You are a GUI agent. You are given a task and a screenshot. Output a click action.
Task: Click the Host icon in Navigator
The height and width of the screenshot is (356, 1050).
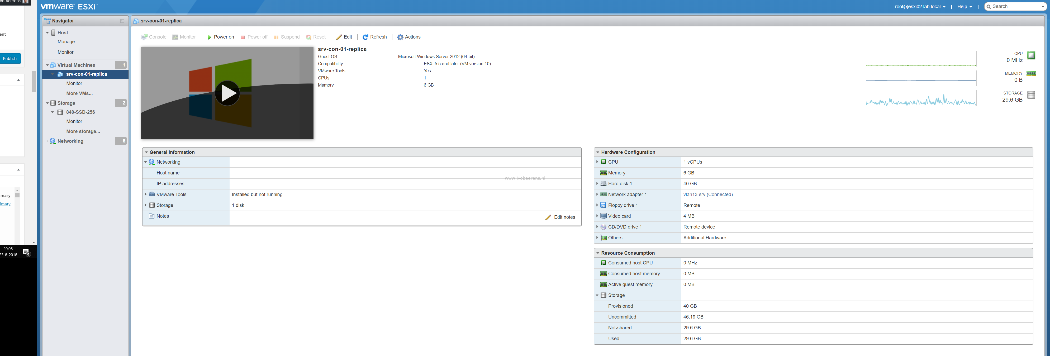[53, 33]
